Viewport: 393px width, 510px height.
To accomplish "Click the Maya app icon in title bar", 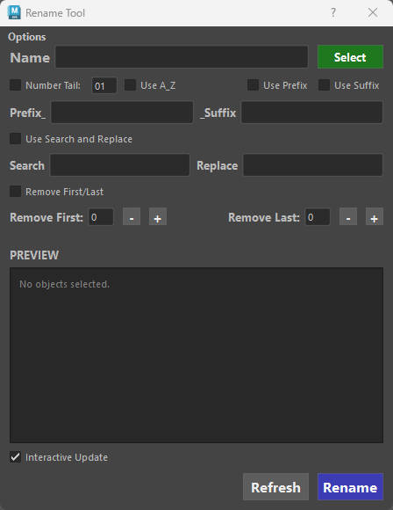I will click(14, 12).
